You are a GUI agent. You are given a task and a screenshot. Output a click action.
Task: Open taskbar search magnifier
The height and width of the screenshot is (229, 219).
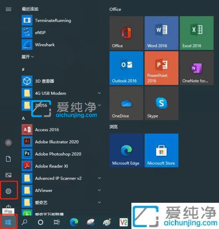coord(24,222)
